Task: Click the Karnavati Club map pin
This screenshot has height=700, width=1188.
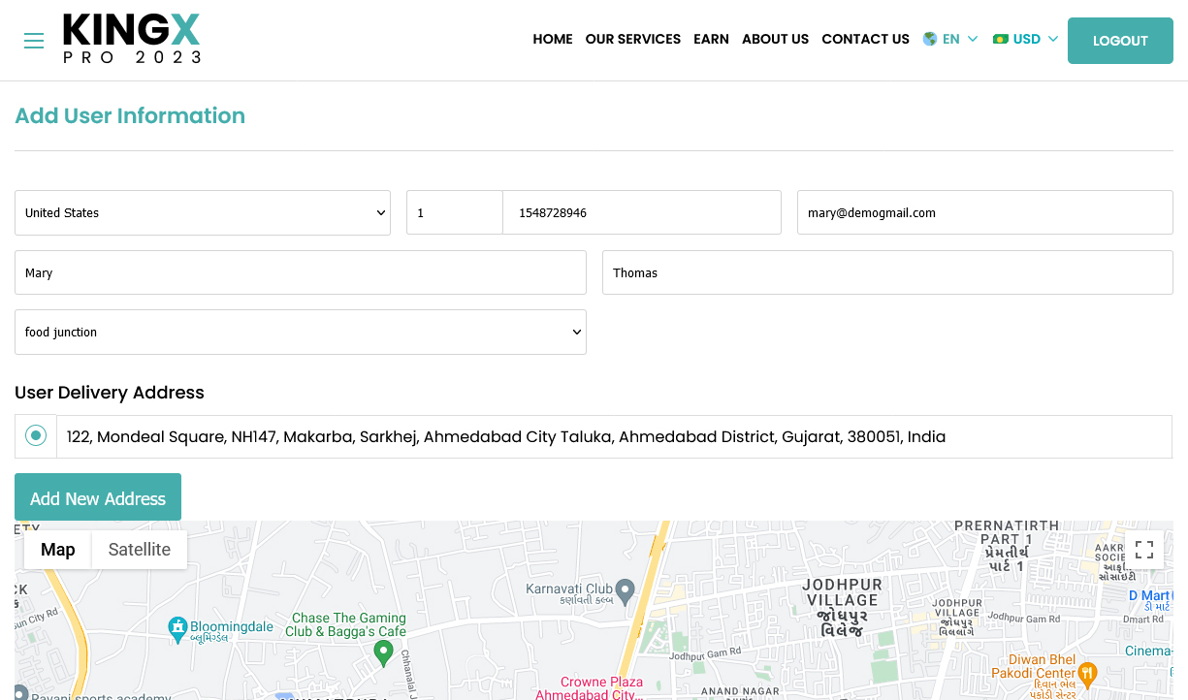Action: coord(626,589)
